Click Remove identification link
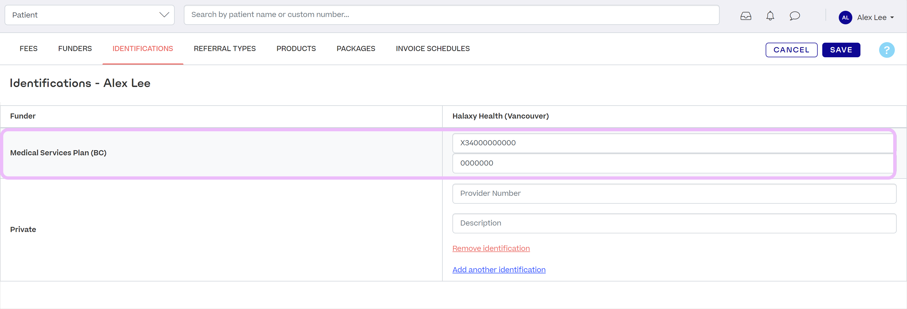This screenshot has height=309, width=907. [491, 248]
